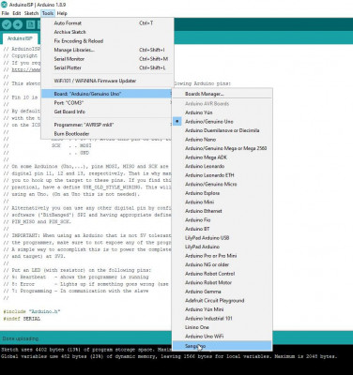This screenshot has height=375, width=353.
Task: Click the New sketch toolbar icon
Action: (x=30, y=24)
